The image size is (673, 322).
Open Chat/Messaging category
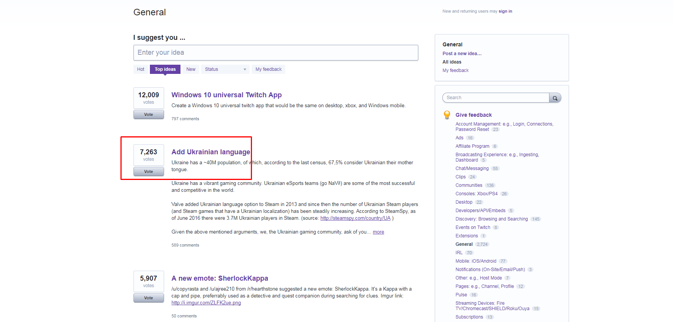pos(472,168)
